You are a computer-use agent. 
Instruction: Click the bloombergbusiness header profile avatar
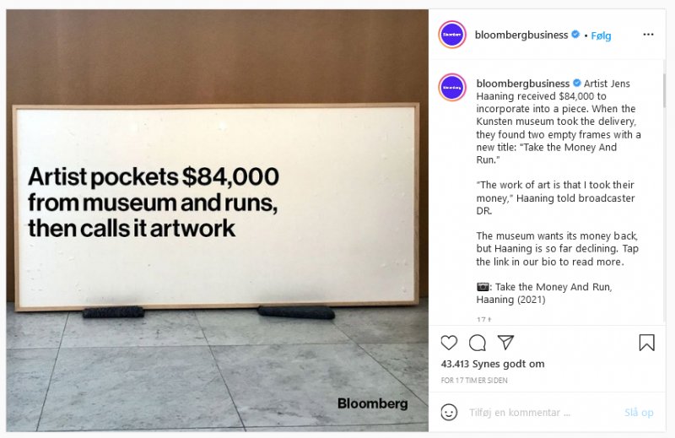point(452,35)
